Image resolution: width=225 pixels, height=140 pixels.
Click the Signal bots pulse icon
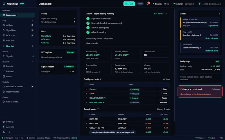coord(4,30)
